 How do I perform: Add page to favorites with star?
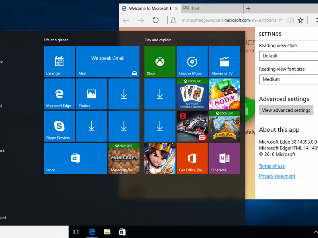click(301, 20)
